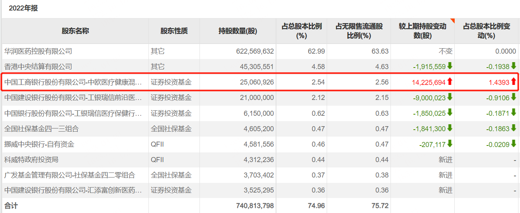The image size is (520, 213).
Task: Select the 0.0000 ratio change cell
Action: 506,51
